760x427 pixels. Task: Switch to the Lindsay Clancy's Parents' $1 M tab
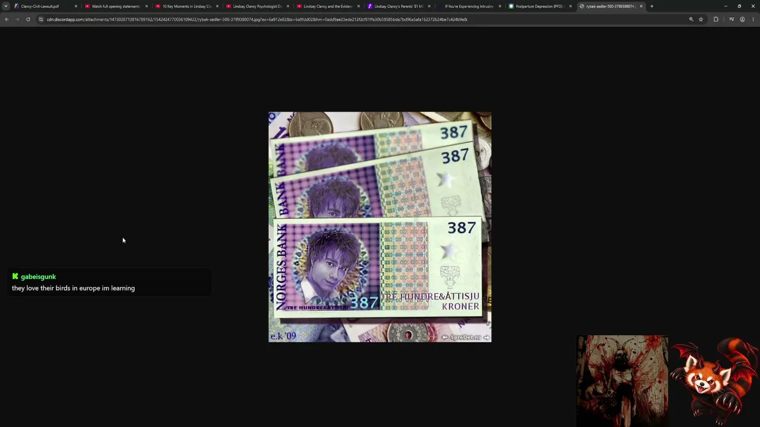[398, 6]
